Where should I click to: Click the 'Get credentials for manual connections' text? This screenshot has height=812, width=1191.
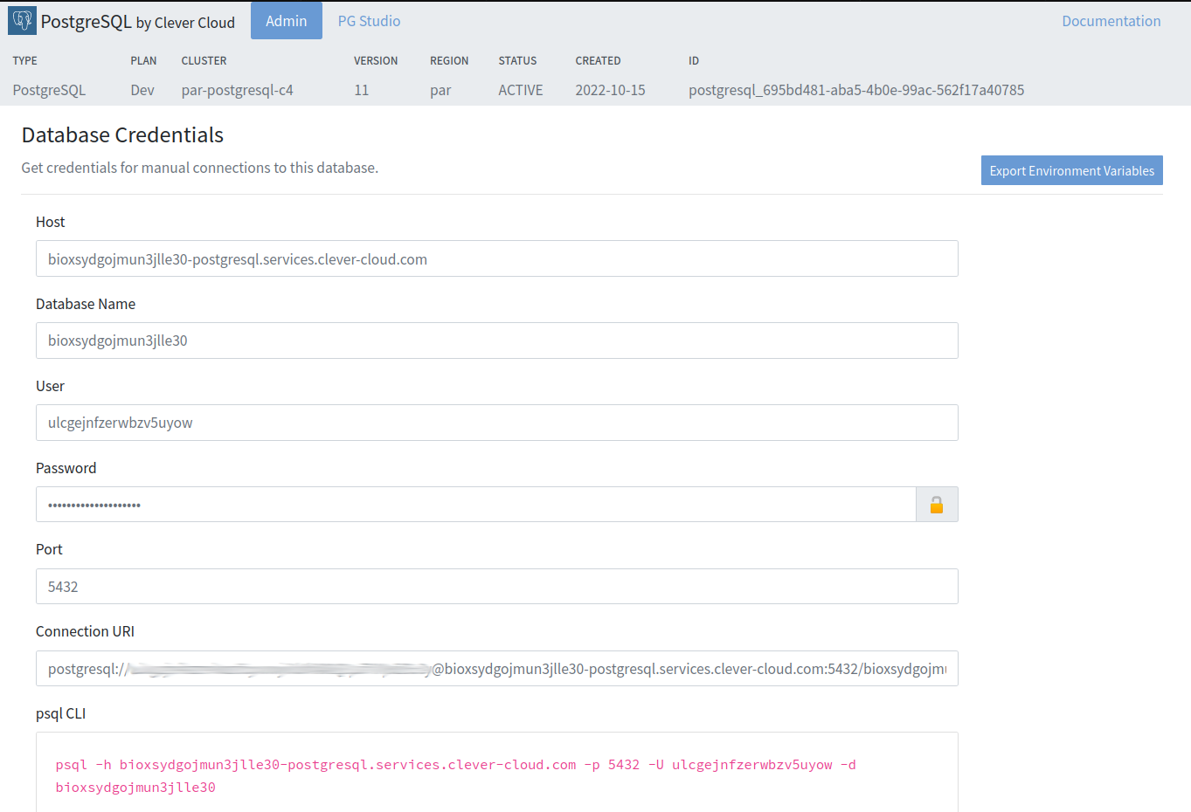(x=200, y=168)
